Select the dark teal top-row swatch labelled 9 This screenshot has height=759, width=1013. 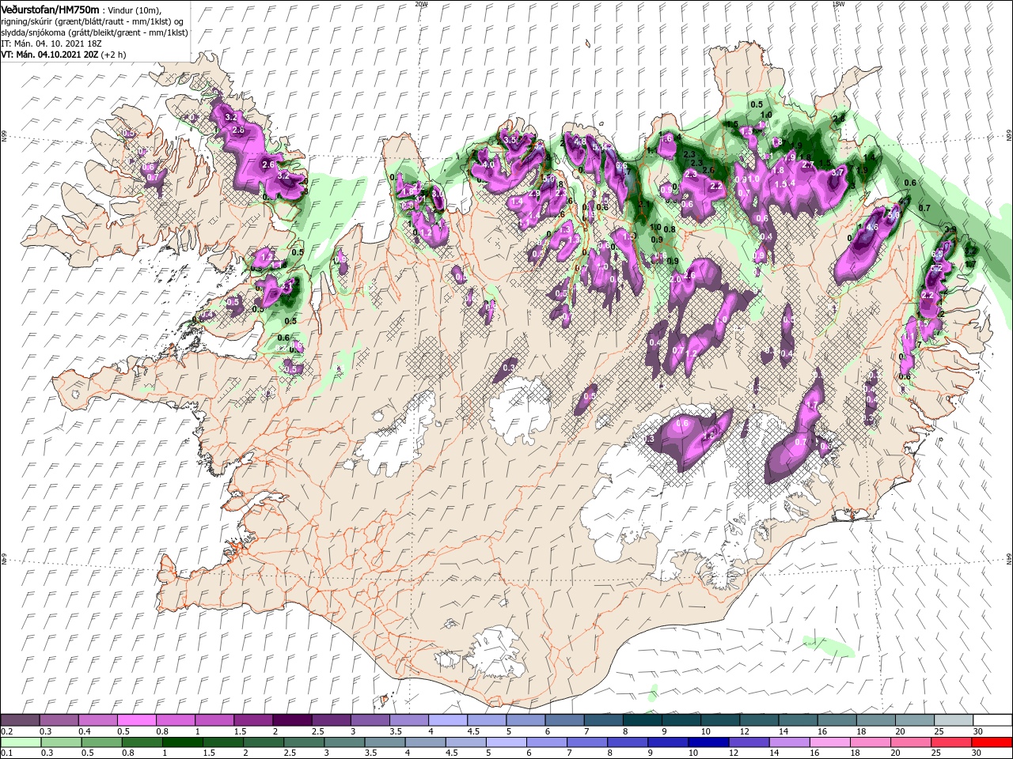[x=681, y=720]
